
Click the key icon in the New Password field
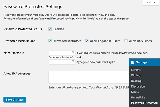coord(73,53)
